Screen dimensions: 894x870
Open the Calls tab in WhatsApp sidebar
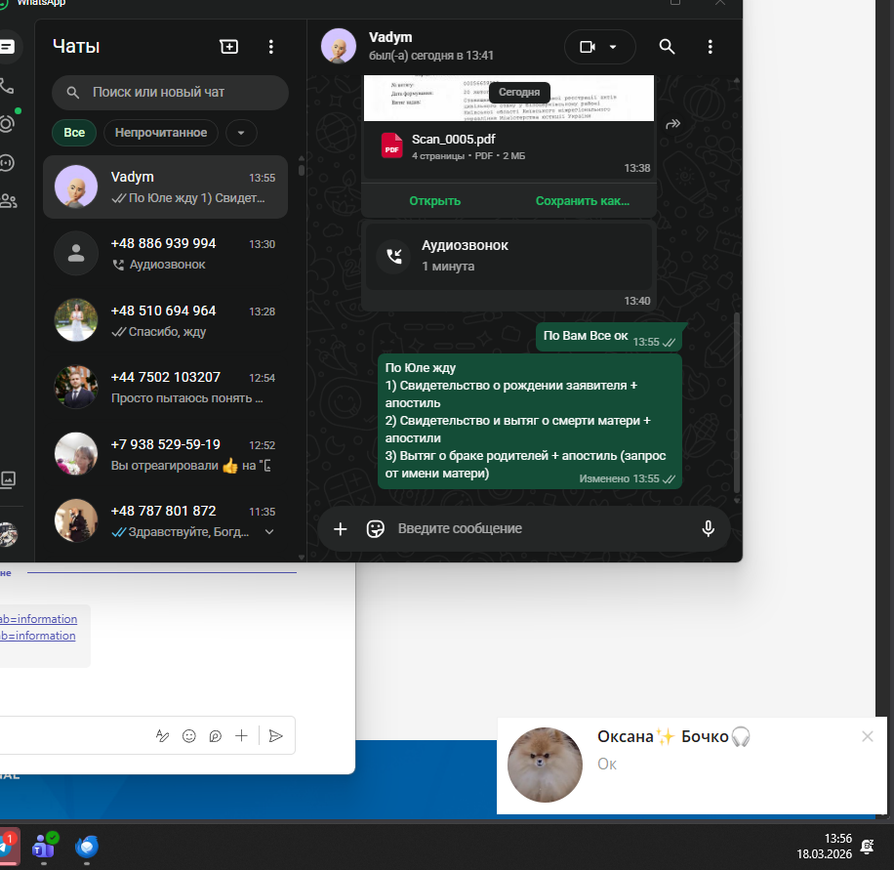click(7, 86)
